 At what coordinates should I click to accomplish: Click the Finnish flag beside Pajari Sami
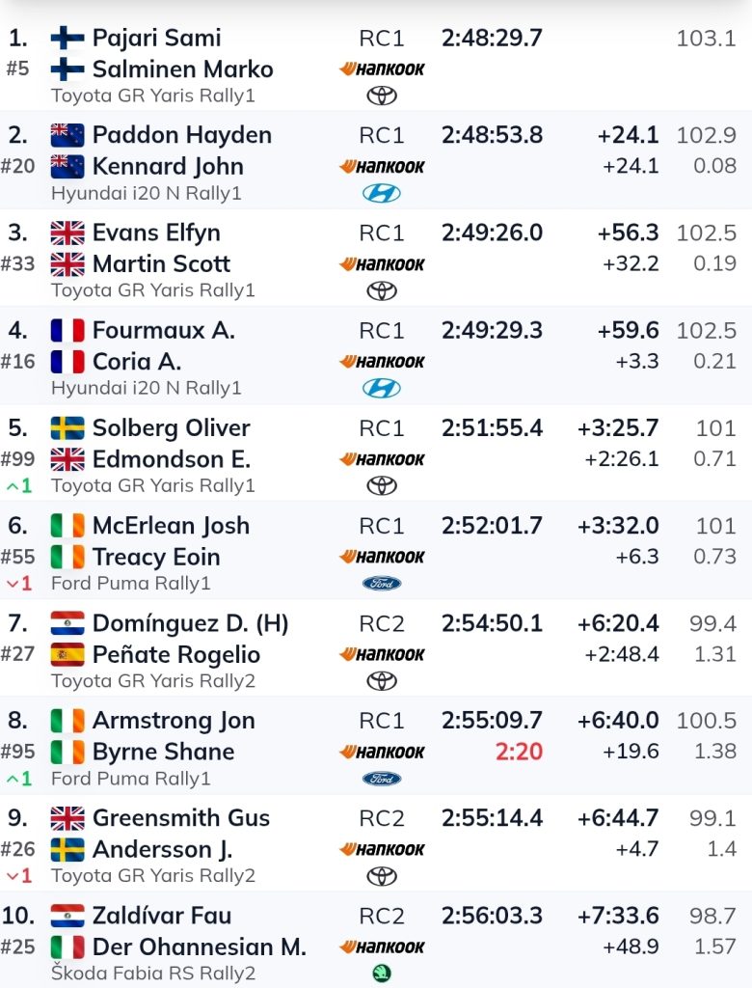[67, 38]
